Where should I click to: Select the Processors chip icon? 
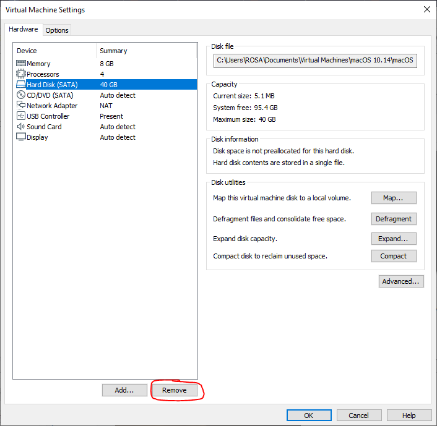21,74
